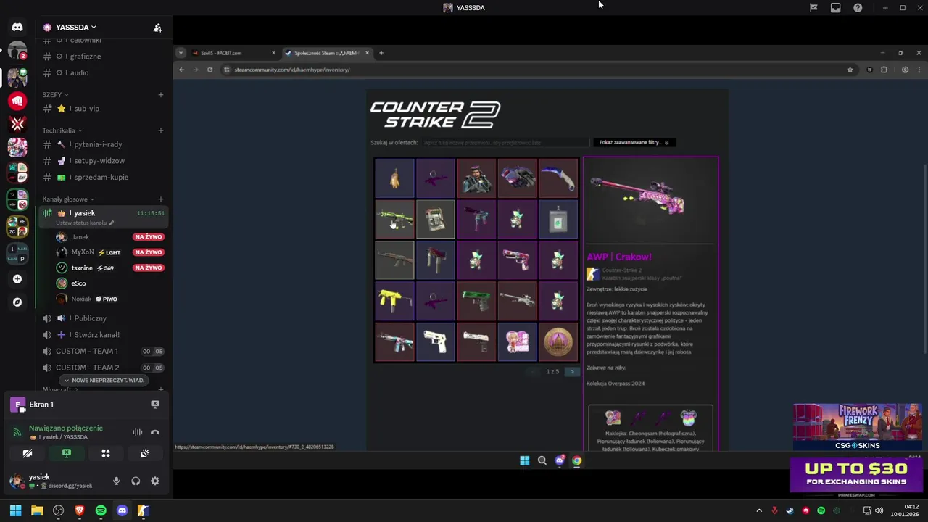
Task: Open File Explorer from taskbar
Action: [x=37, y=510]
